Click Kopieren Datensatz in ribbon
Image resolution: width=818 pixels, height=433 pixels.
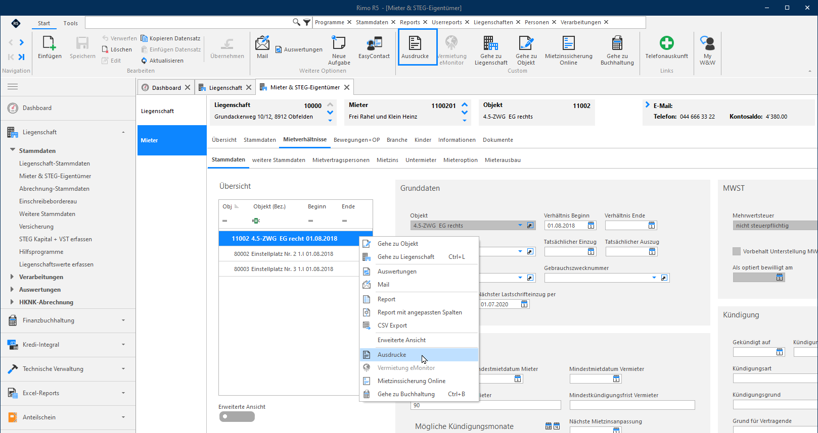(170, 38)
